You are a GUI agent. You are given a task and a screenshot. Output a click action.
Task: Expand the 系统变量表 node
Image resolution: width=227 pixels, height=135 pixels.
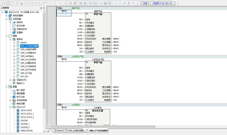(6, 16)
